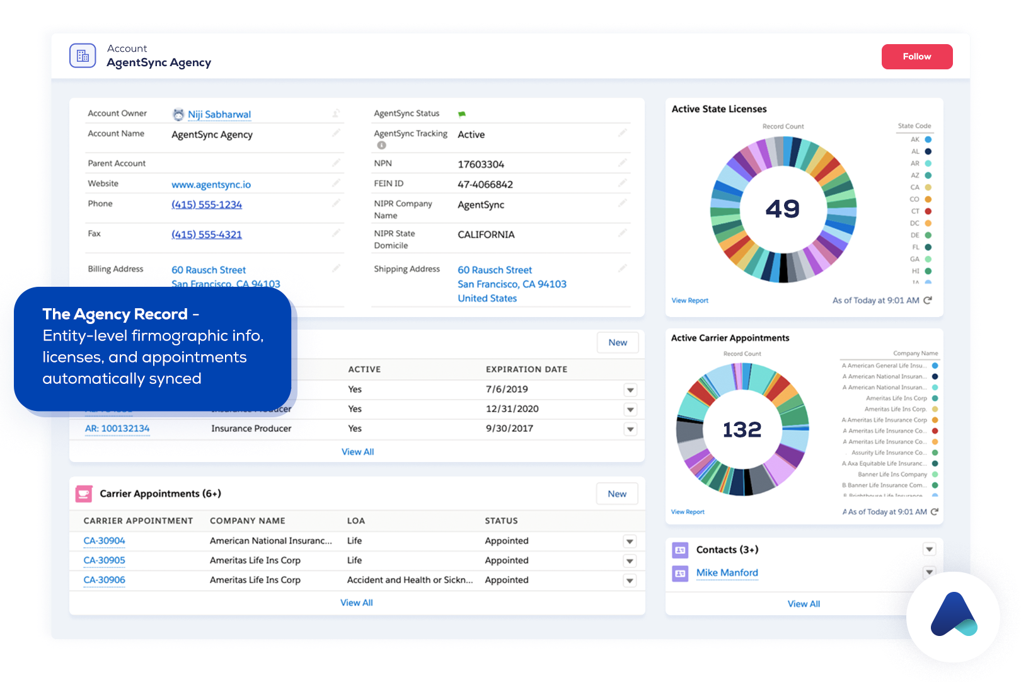1021x682 pixels.
Task: Click the pin icon beside Account Owner
Action: coord(336,112)
